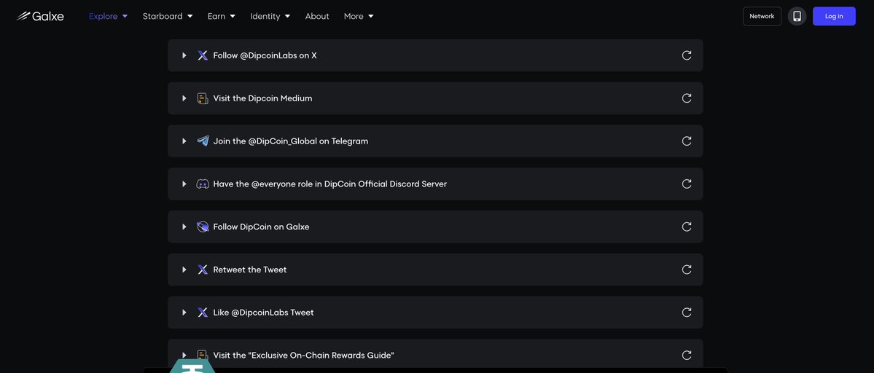Click the Galxe logo

point(40,16)
